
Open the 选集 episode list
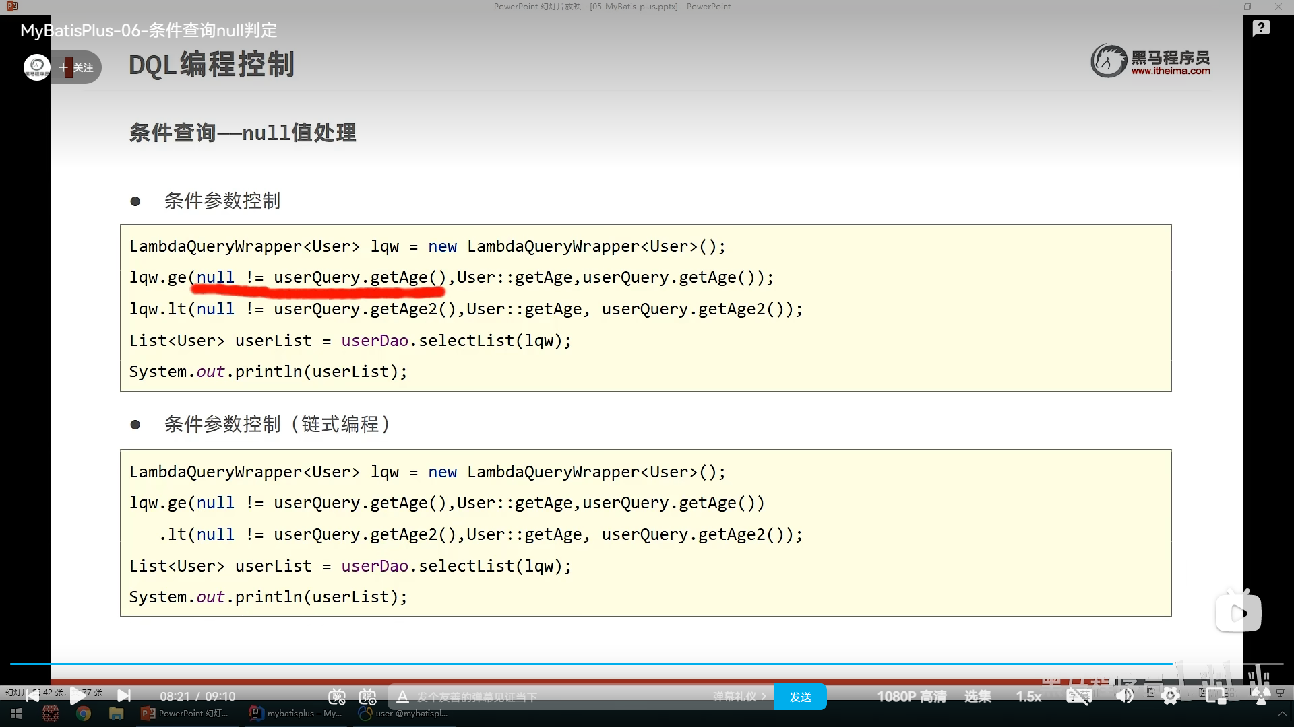pyautogui.click(x=977, y=697)
